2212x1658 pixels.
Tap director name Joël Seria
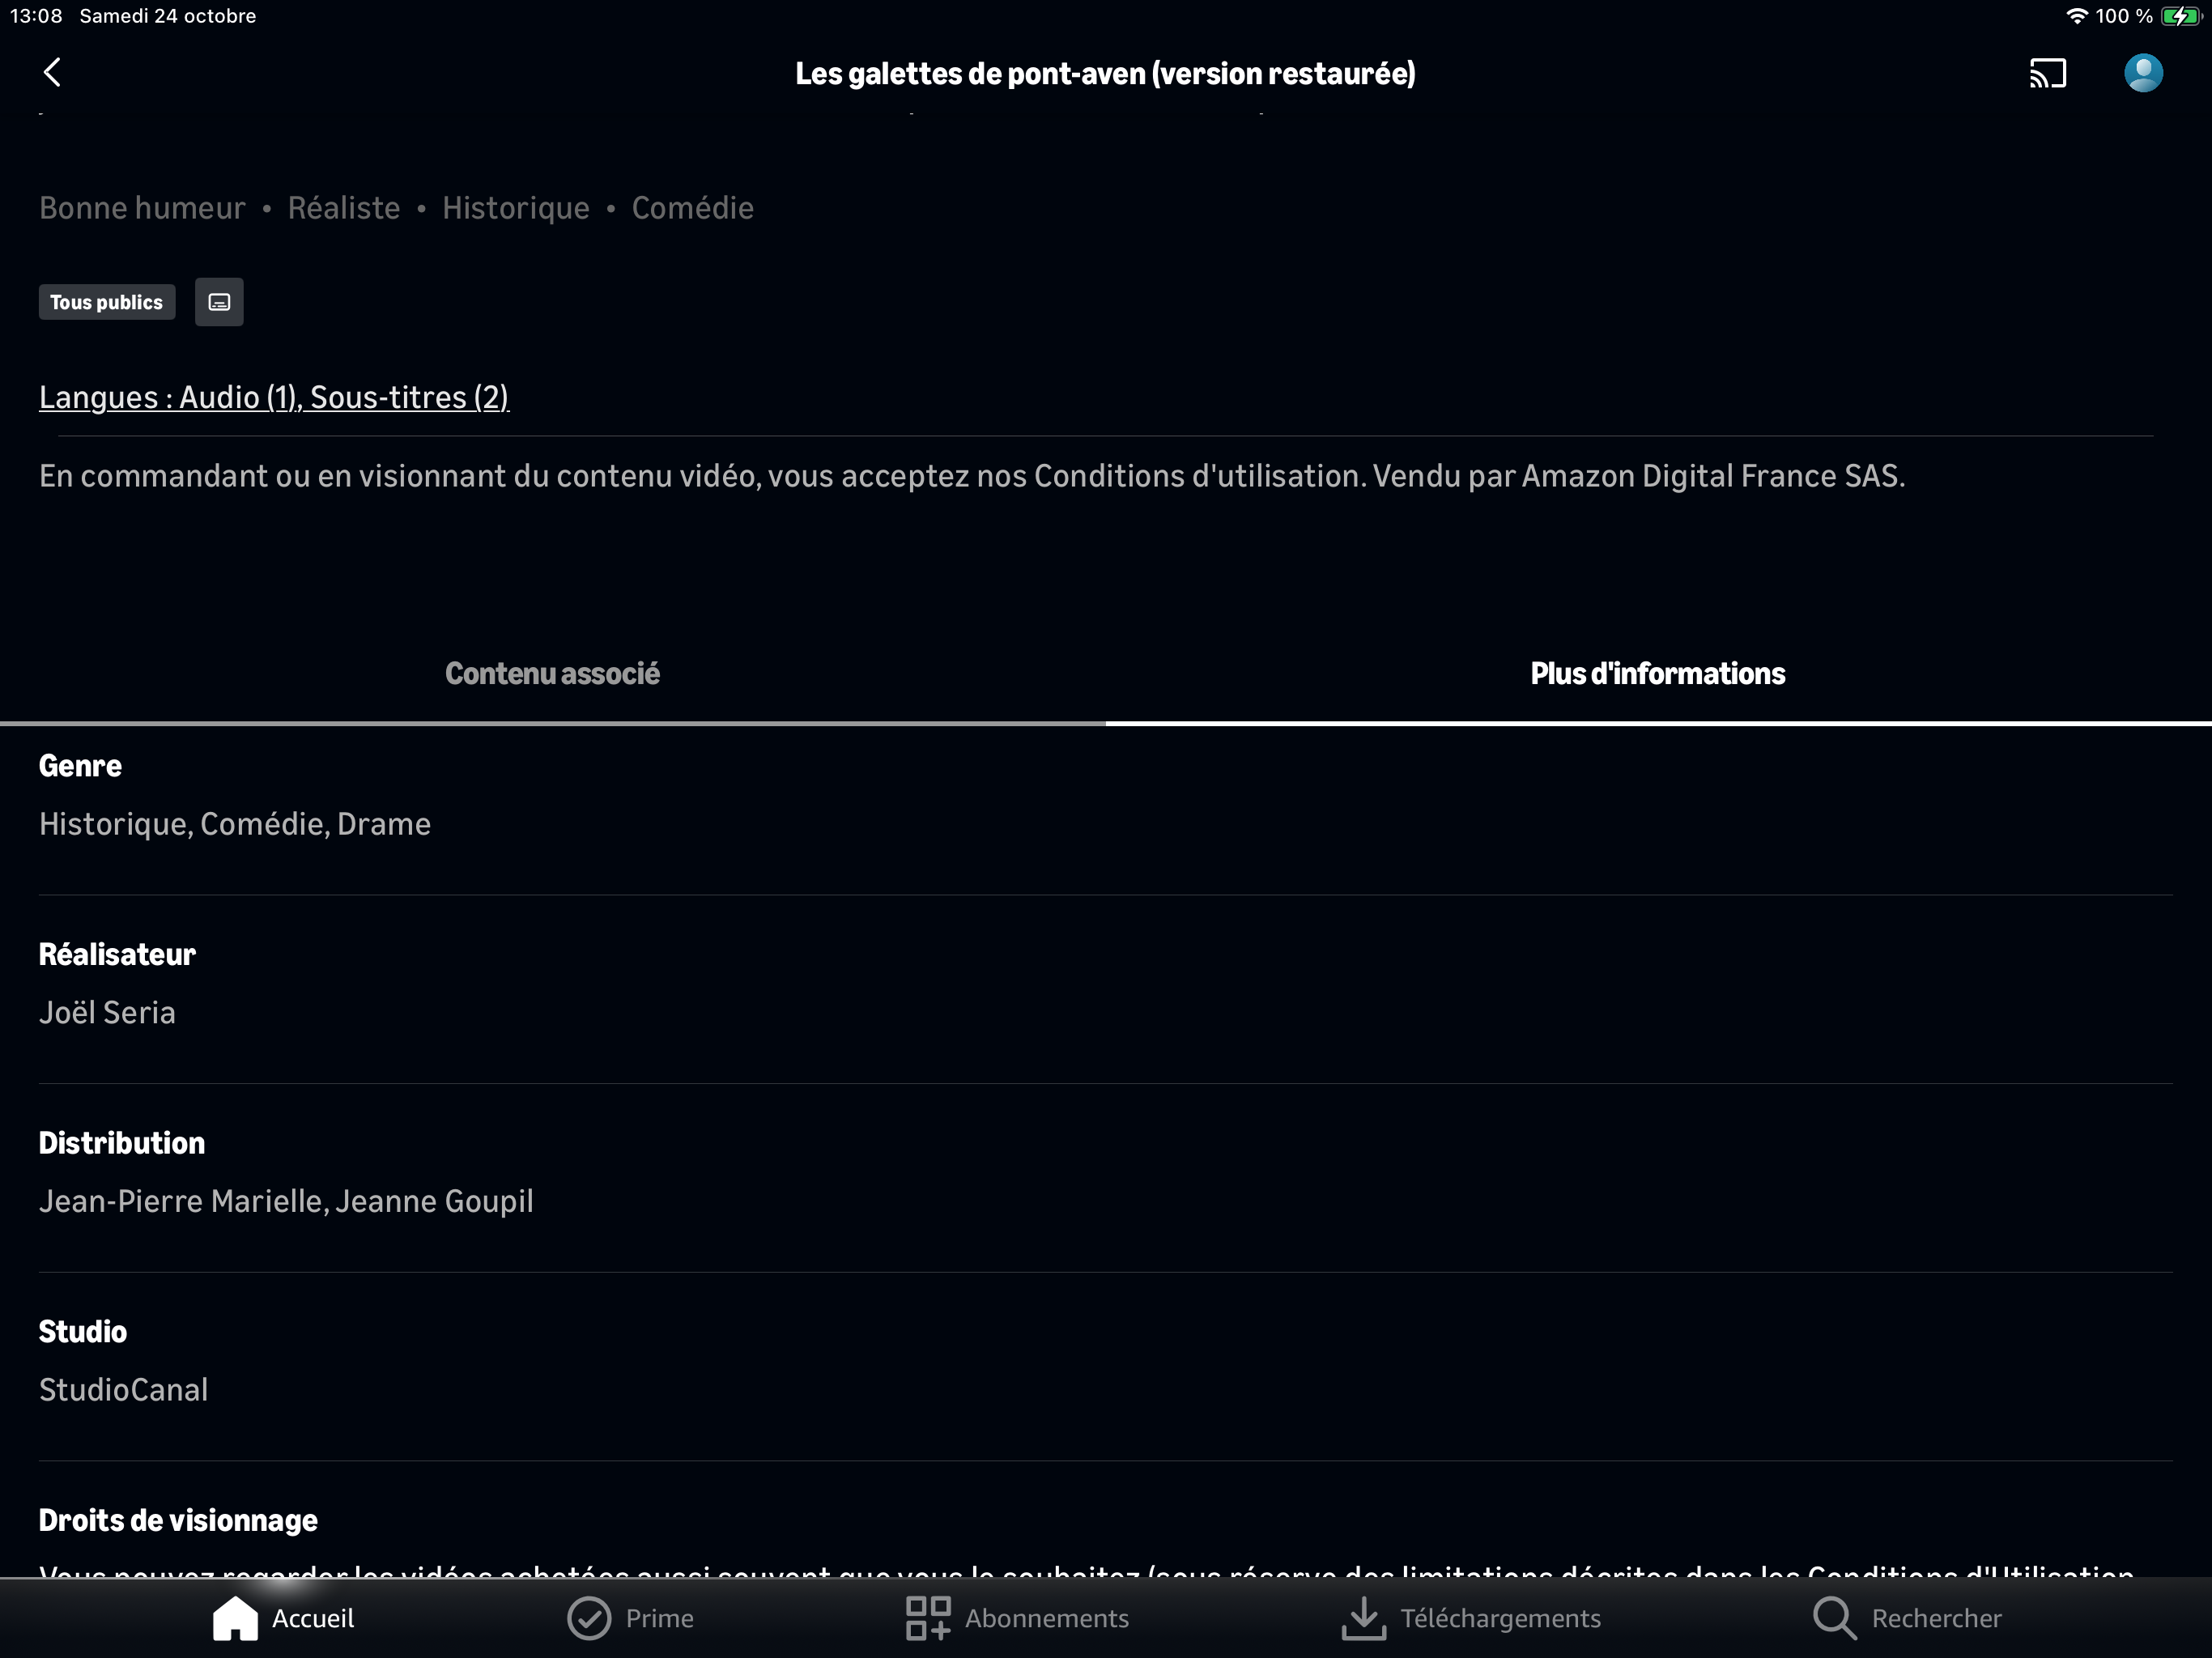coord(107,1013)
